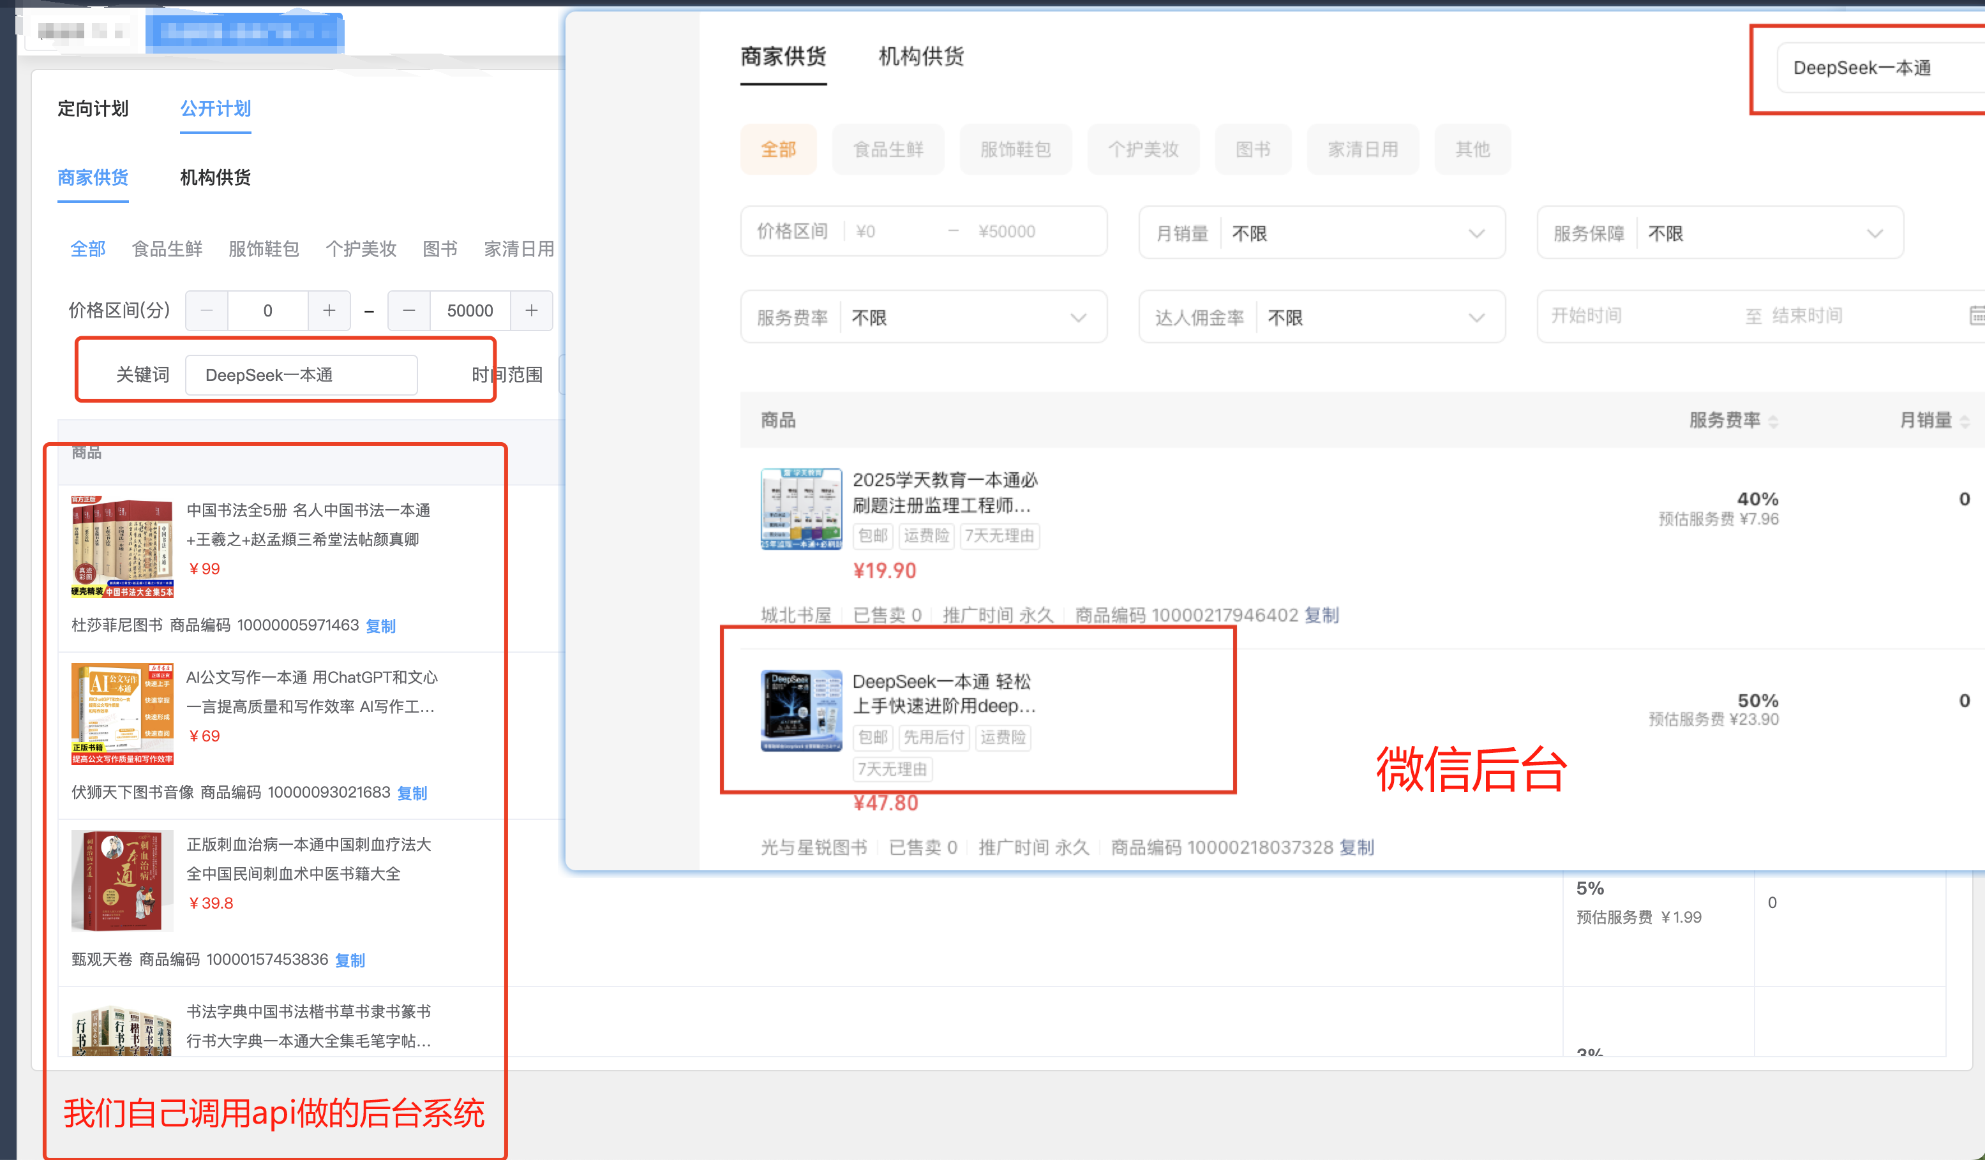This screenshot has height=1160, width=1985.
Task: Open 2025学天教育一本通 product thumbnail
Action: click(801, 509)
